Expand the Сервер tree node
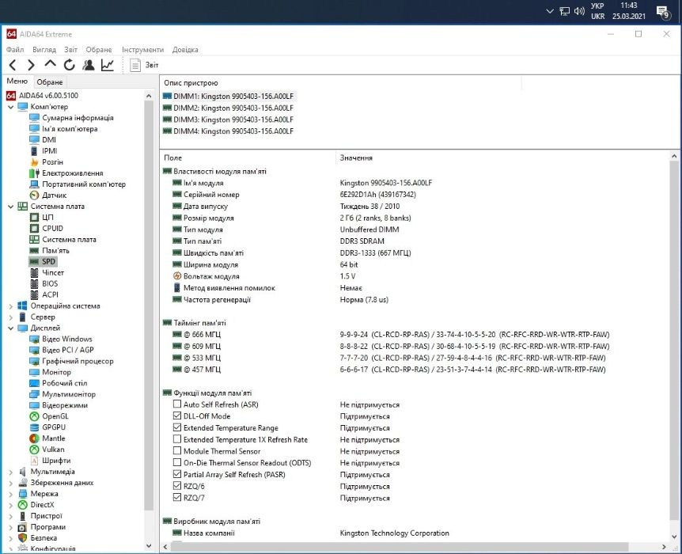This screenshot has height=554, width=682. (x=11, y=317)
